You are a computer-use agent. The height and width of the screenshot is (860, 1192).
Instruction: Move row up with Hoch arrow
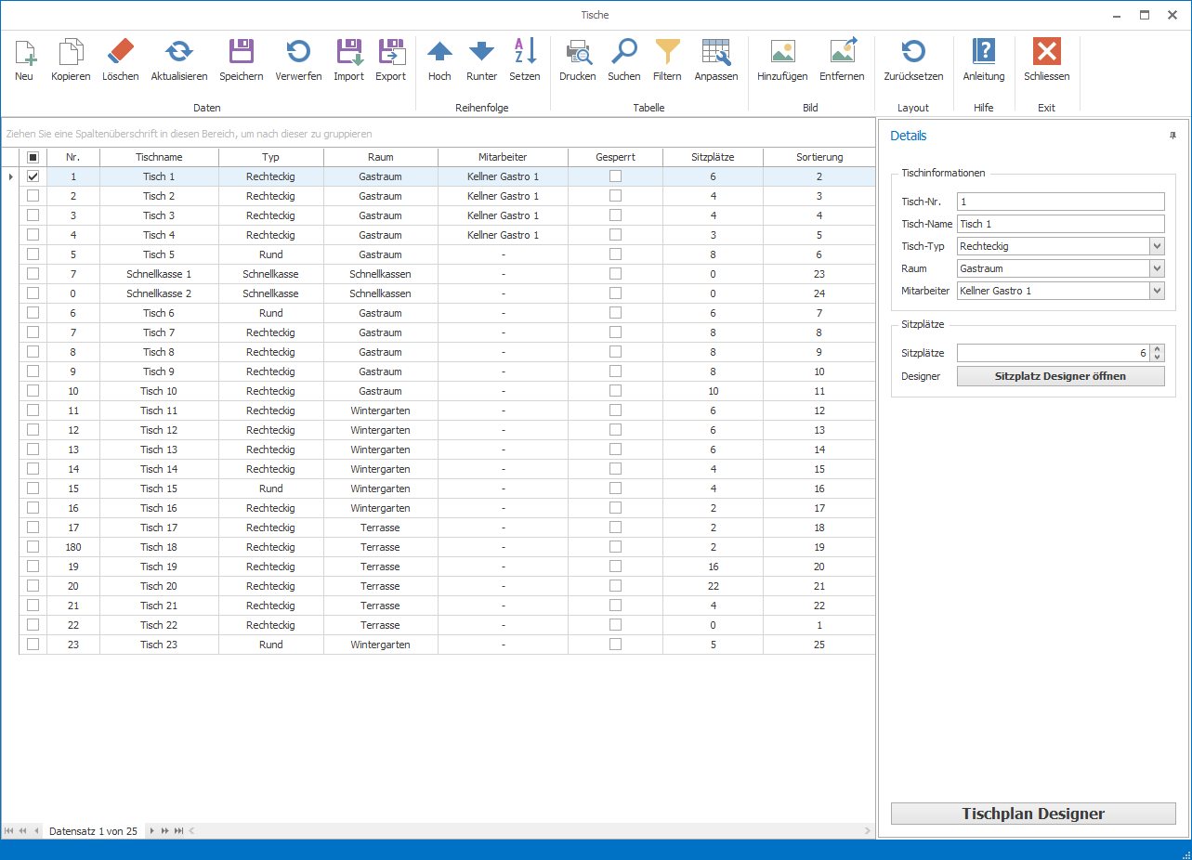439,53
